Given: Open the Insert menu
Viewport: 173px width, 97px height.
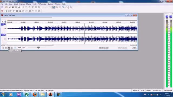Looking at the screenshot, I should 16,4.
